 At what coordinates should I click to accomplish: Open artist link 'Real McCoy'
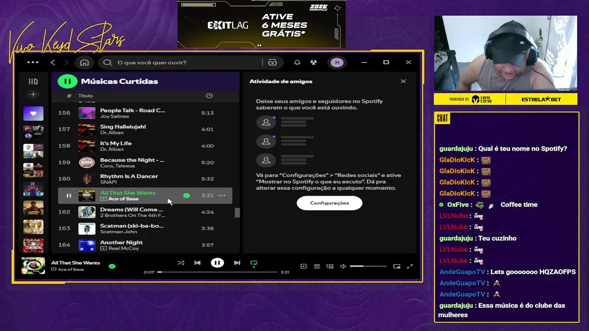tap(124, 248)
